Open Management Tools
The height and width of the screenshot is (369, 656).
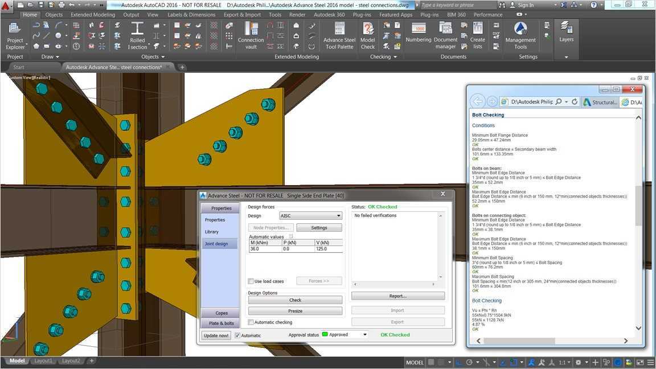click(520, 35)
